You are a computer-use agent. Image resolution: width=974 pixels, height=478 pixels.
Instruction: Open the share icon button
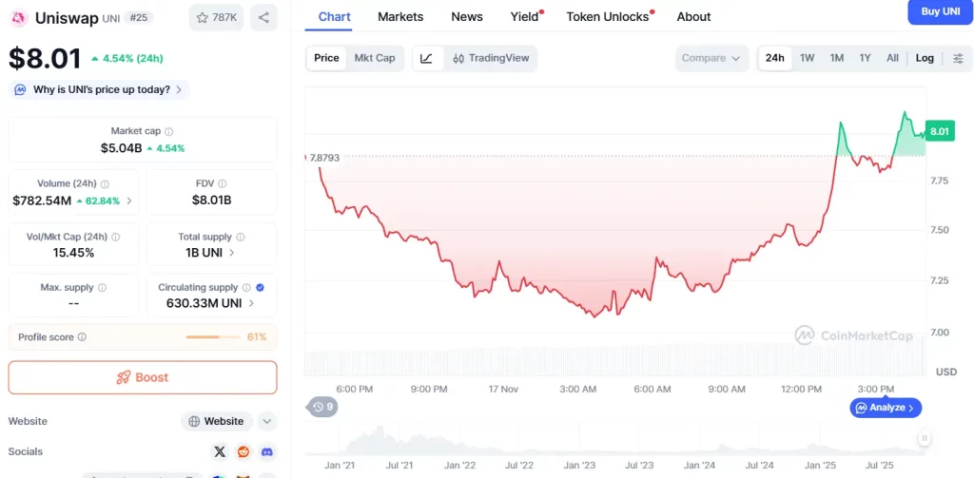(x=263, y=17)
